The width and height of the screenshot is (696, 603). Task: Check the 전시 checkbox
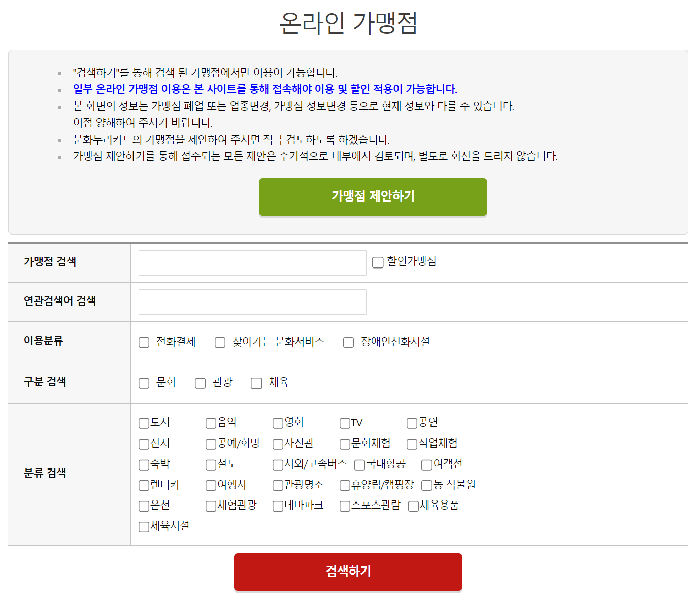pyautogui.click(x=144, y=444)
